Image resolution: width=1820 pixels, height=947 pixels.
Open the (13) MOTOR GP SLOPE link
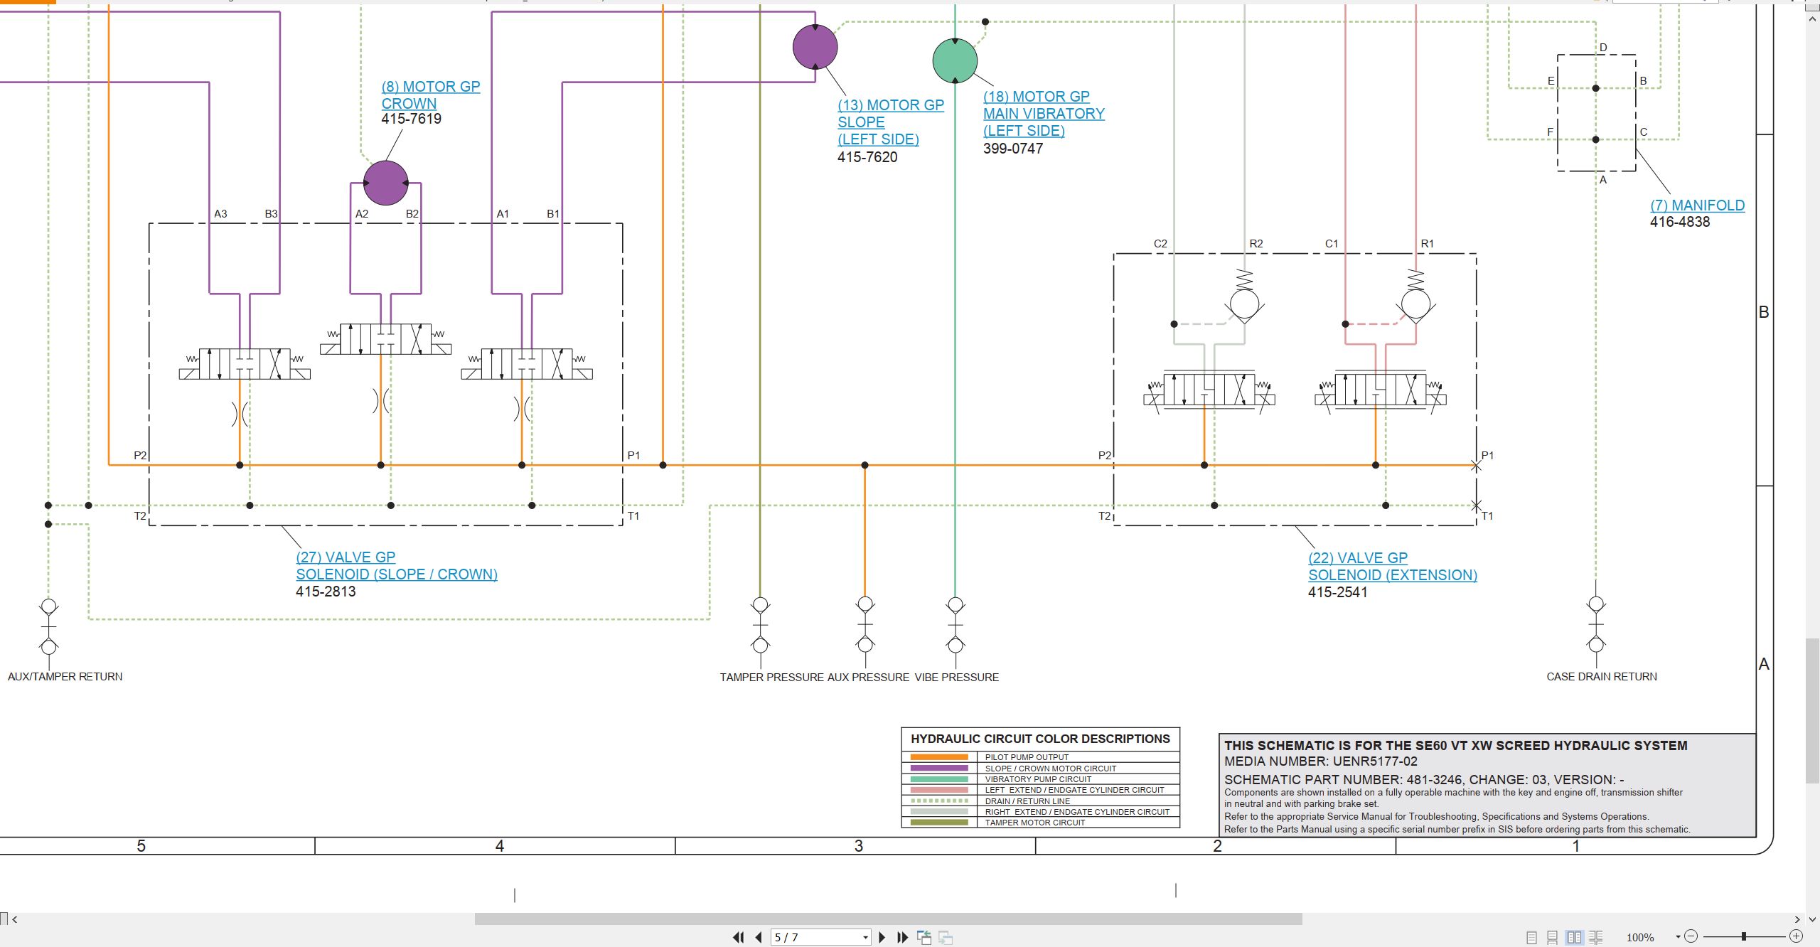click(891, 122)
